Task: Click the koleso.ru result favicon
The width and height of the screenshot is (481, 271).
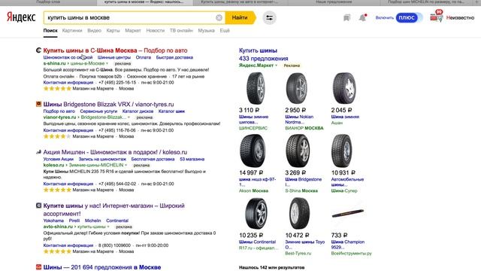Action: 38,152
